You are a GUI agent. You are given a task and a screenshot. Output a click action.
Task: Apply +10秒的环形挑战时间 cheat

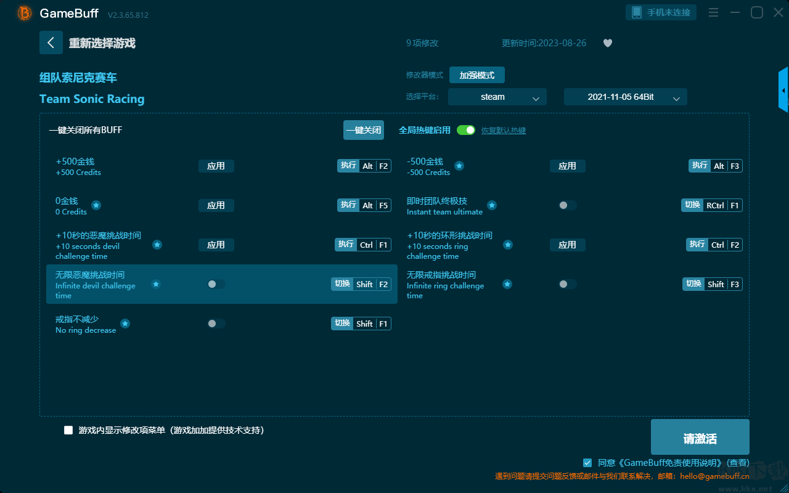click(568, 245)
